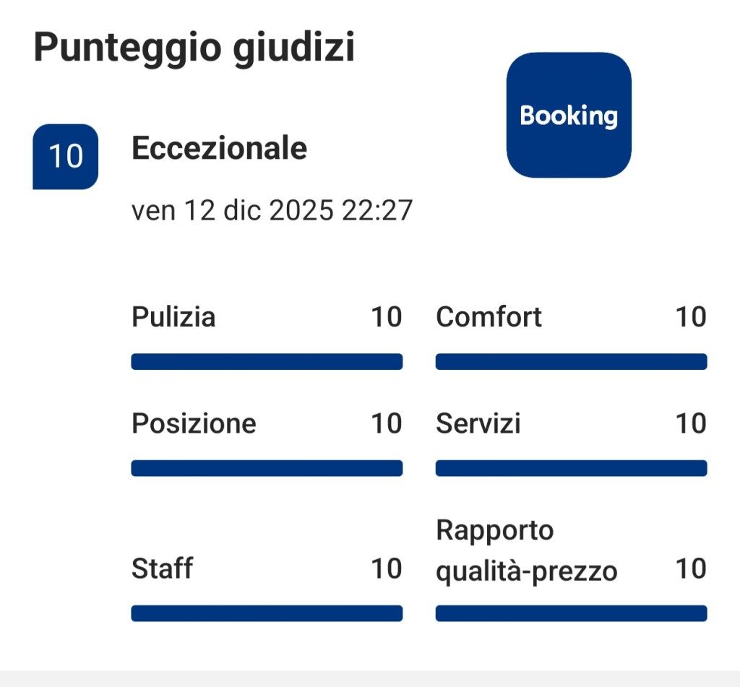Click the blue overall score badge
The image size is (740, 687).
65,156
